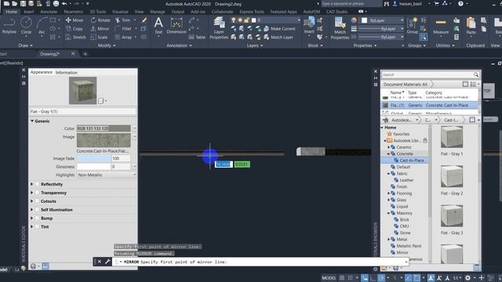502x282 pixels.
Task: Select Favorites in library tree
Action: click(401, 134)
